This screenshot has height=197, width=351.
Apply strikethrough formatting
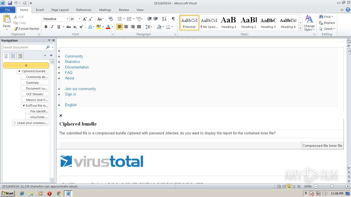pos(69,27)
